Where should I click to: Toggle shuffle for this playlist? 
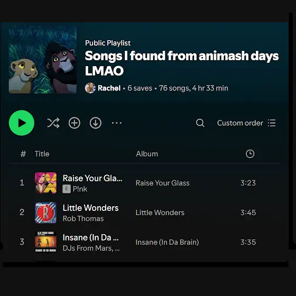point(53,123)
